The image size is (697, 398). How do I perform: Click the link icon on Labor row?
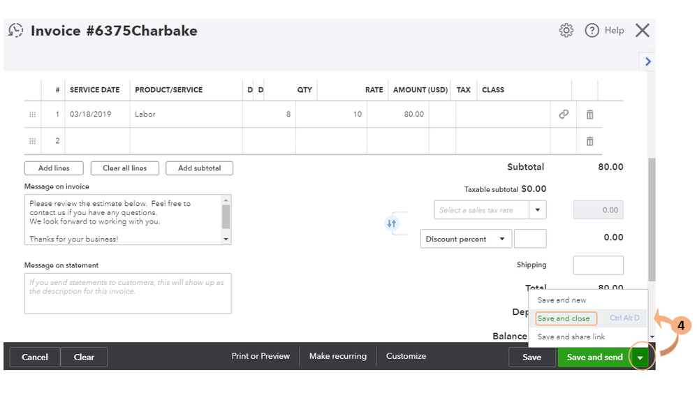click(564, 114)
